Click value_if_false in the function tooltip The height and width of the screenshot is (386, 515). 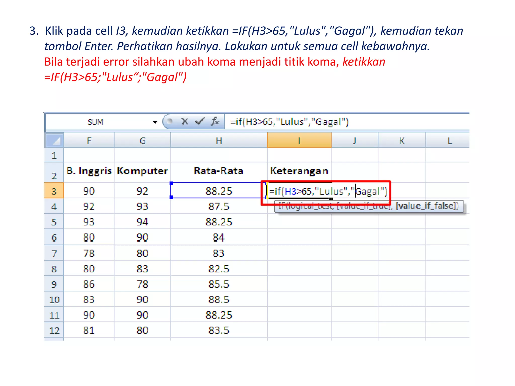[426, 206]
